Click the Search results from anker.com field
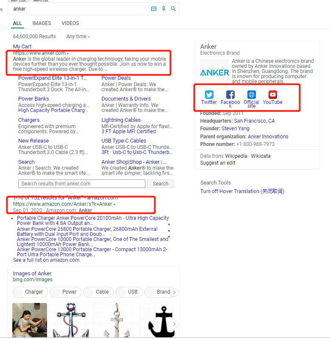This screenshot has height=339, width=330. click(x=82, y=184)
